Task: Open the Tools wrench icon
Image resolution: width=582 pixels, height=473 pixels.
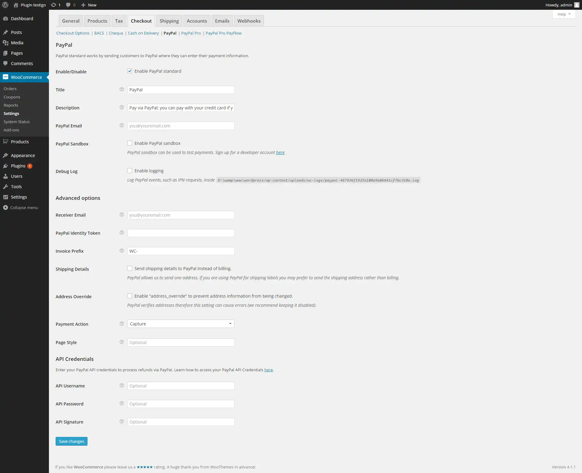Action: 6,187
